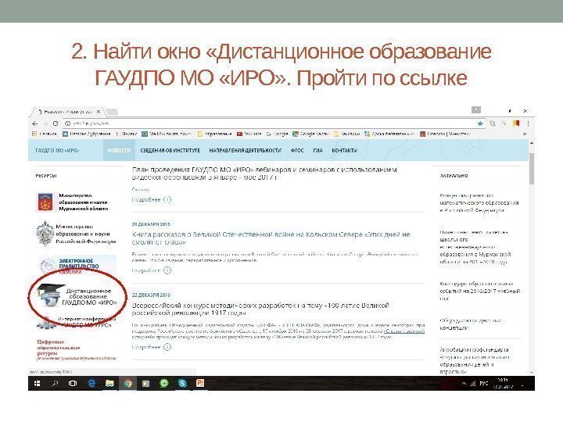Open the Google bookmark in the bookmarks bar
The height and width of the screenshot is (422, 563).
[277, 134]
